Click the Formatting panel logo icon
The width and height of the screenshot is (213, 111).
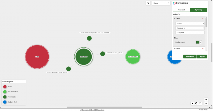pyautogui.click(x=174, y=3)
